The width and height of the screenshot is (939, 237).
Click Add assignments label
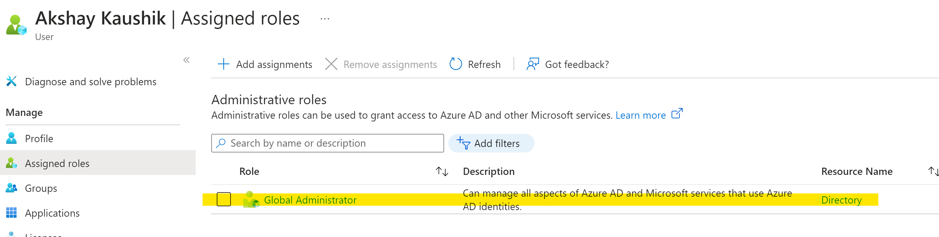click(x=274, y=65)
